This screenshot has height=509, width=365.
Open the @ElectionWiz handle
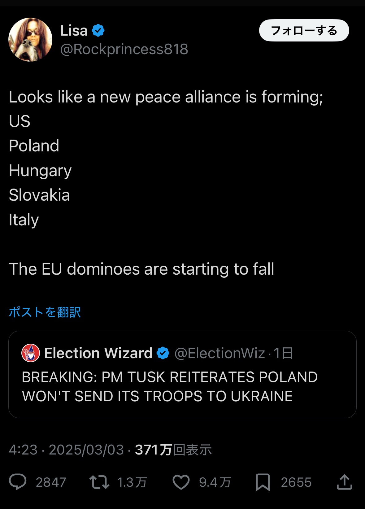click(219, 353)
